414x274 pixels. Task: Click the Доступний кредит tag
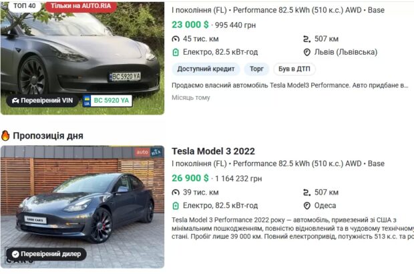pyautogui.click(x=206, y=69)
